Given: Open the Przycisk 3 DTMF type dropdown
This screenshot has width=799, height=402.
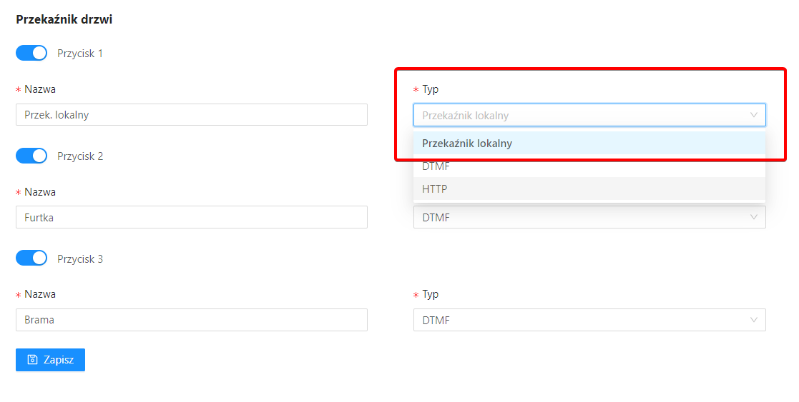Looking at the screenshot, I should pyautogui.click(x=589, y=320).
